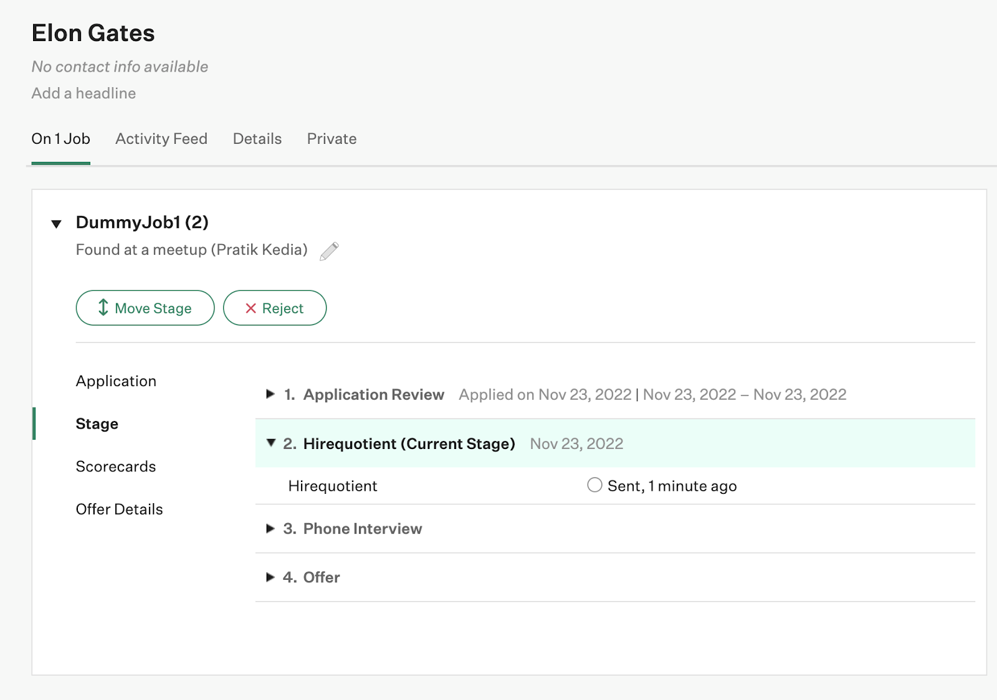Expand the Offer stage
Image resolution: width=997 pixels, height=700 pixels.
tap(270, 577)
